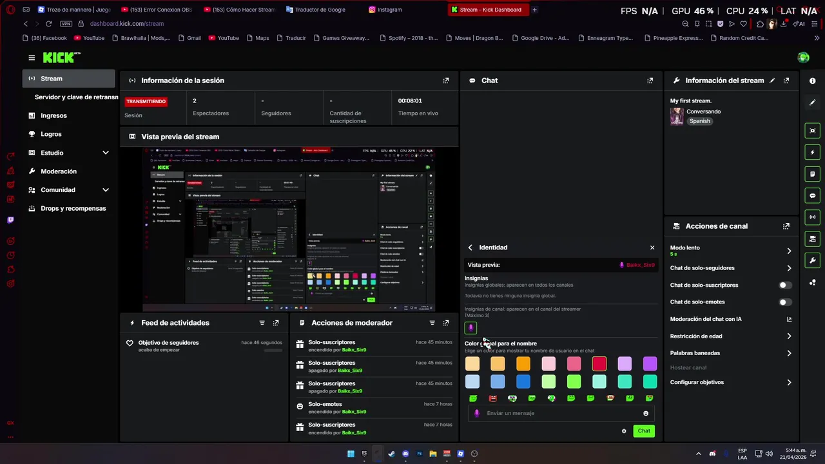The width and height of the screenshot is (825, 464).
Task: Open the emoji picker in message field
Action: pos(646,414)
